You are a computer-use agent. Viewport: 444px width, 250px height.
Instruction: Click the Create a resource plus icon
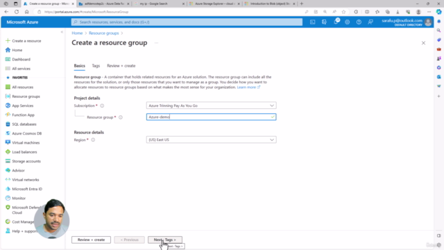(8, 40)
